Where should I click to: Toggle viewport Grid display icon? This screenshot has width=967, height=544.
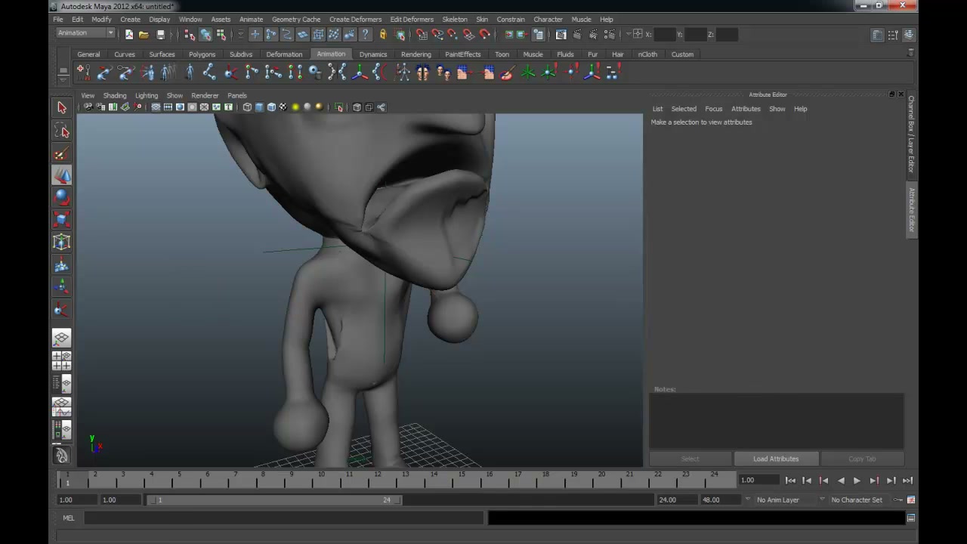(x=156, y=107)
